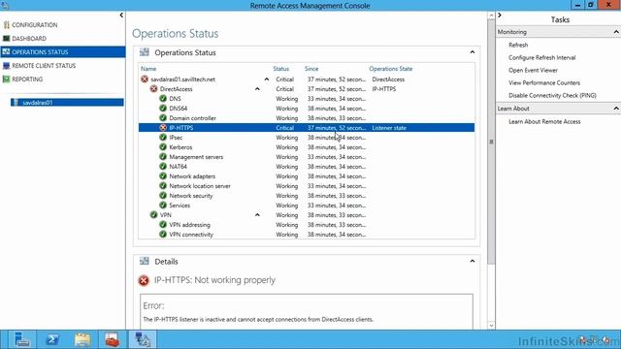Click green check beside Network security
Viewport: 621px width, 349px height.
pyautogui.click(x=163, y=196)
